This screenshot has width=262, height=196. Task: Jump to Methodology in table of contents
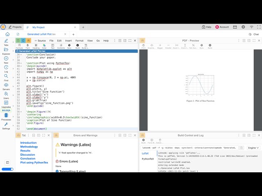29,147
